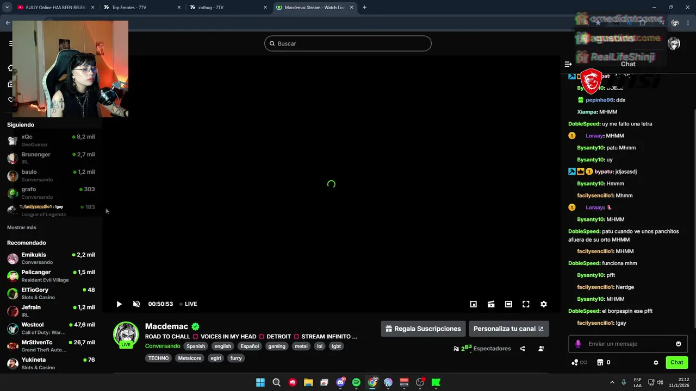Open the Windows Start menu
Viewport: 696px width, 391px height.
pos(260,382)
